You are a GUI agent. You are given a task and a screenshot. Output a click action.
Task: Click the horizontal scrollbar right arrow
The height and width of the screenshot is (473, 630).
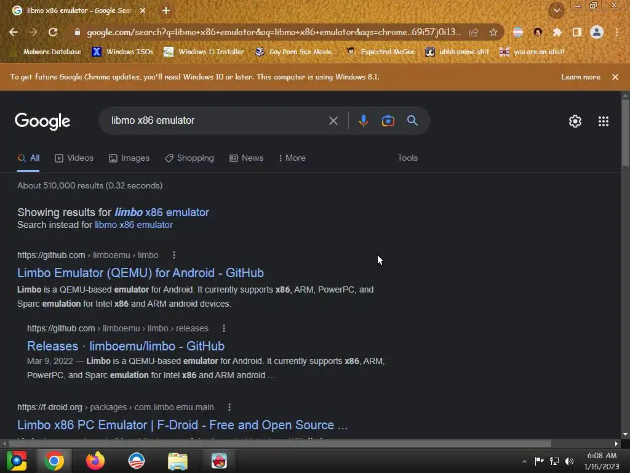click(616, 443)
